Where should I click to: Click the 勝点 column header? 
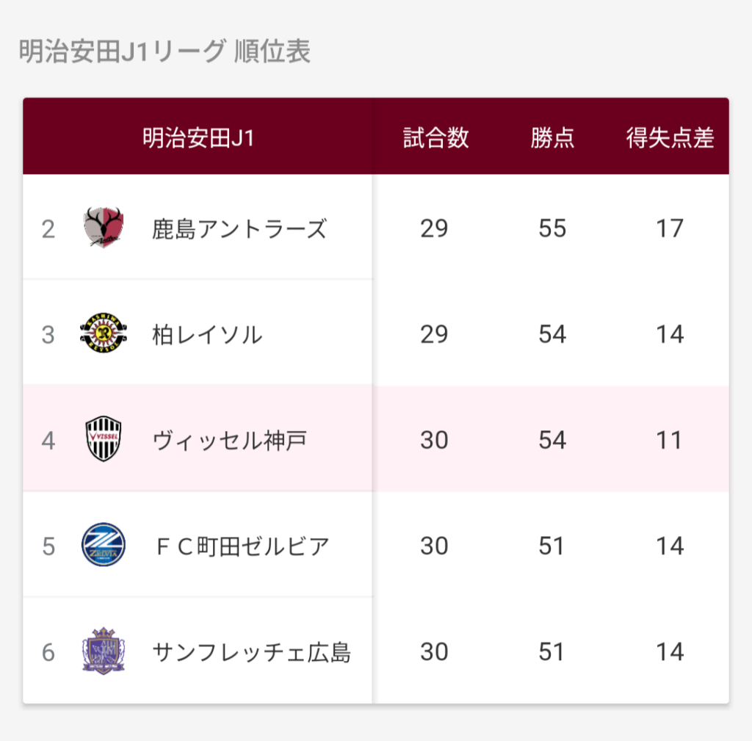[x=552, y=137]
